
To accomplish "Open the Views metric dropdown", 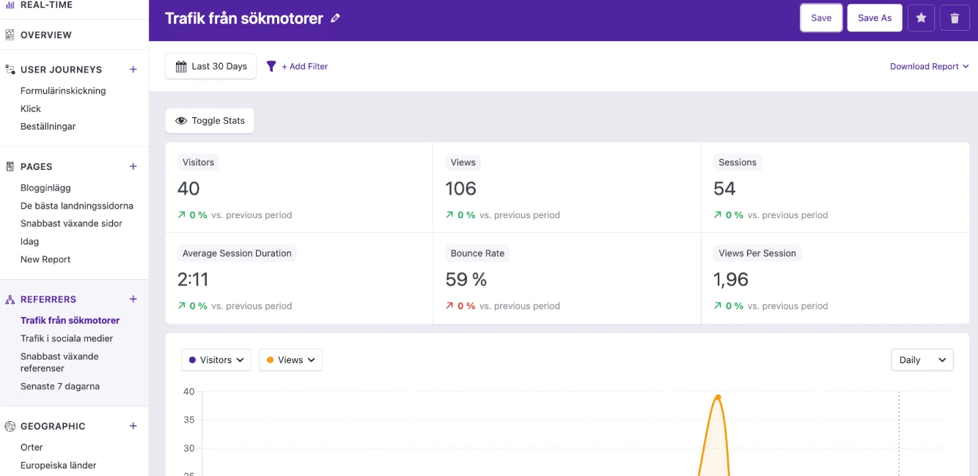I will pyautogui.click(x=291, y=360).
